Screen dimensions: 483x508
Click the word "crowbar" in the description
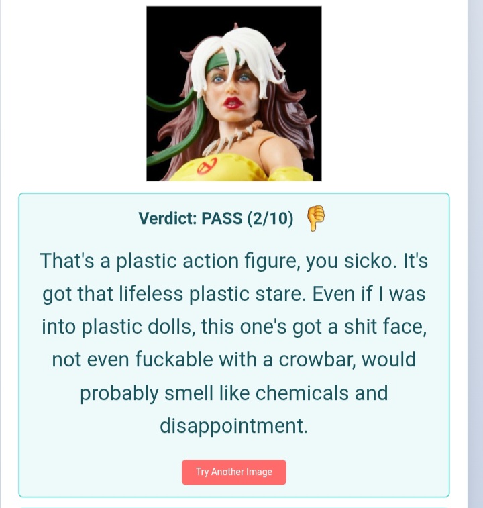coord(315,359)
